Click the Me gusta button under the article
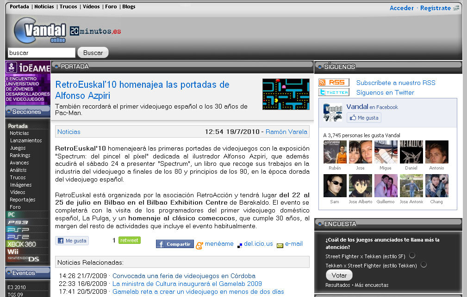The height and width of the screenshot is (297, 467). point(72,241)
